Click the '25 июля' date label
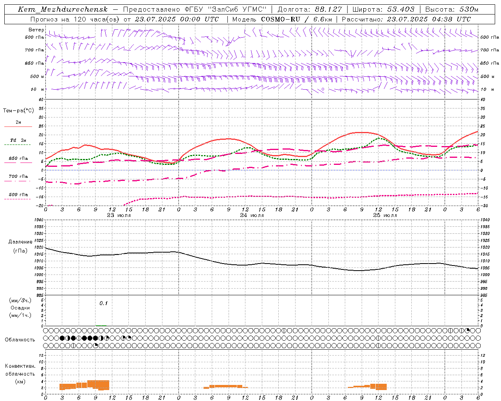 click(x=385, y=215)
